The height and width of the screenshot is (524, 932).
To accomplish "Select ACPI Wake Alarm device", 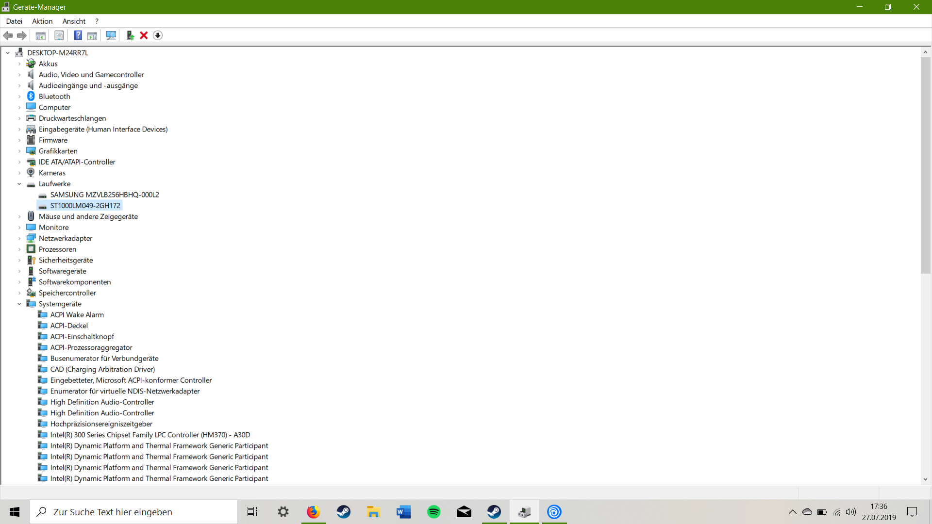I will click(77, 315).
